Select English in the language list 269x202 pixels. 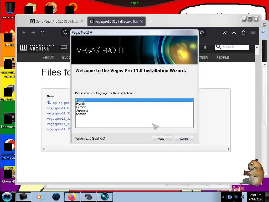tap(134, 100)
